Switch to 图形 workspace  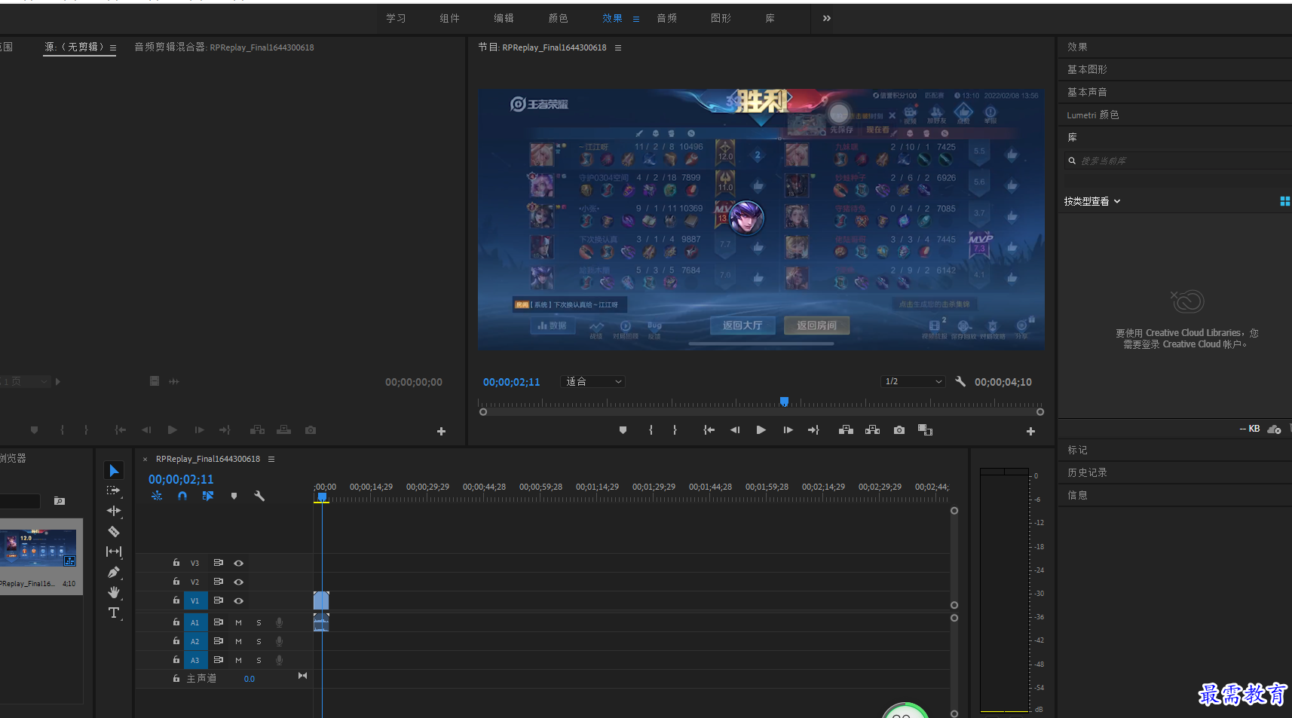pos(721,18)
